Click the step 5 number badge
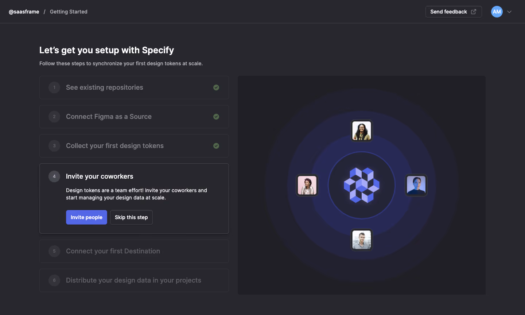 coord(54,251)
